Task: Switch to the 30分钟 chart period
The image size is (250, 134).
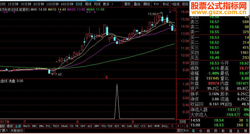Action: tap(26, 4)
